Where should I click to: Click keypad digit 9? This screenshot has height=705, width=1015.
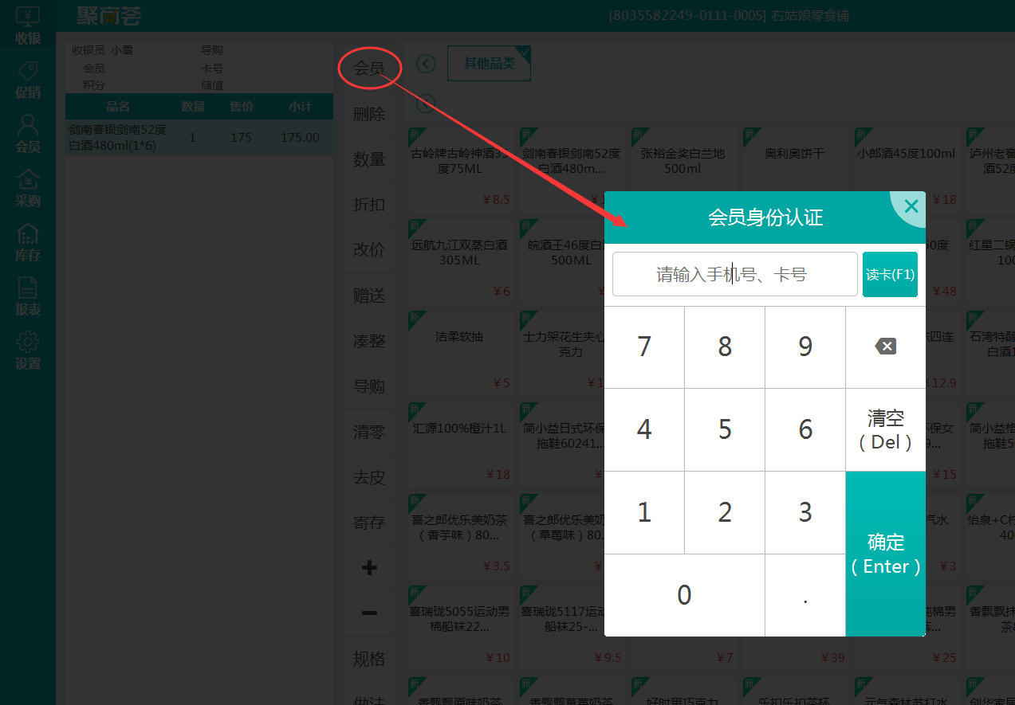(x=805, y=347)
